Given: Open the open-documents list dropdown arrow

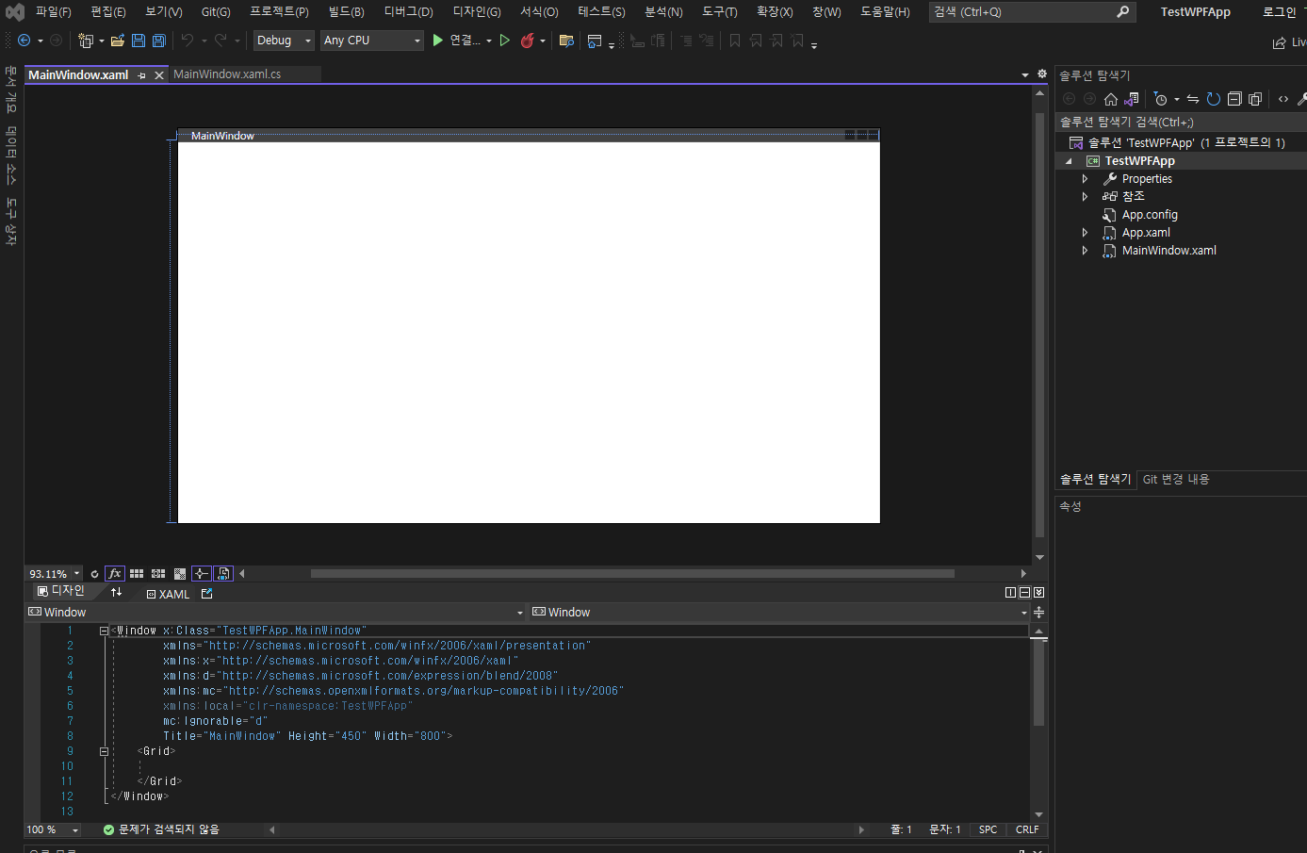Looking at the screenshot, I should point(1025,74).
